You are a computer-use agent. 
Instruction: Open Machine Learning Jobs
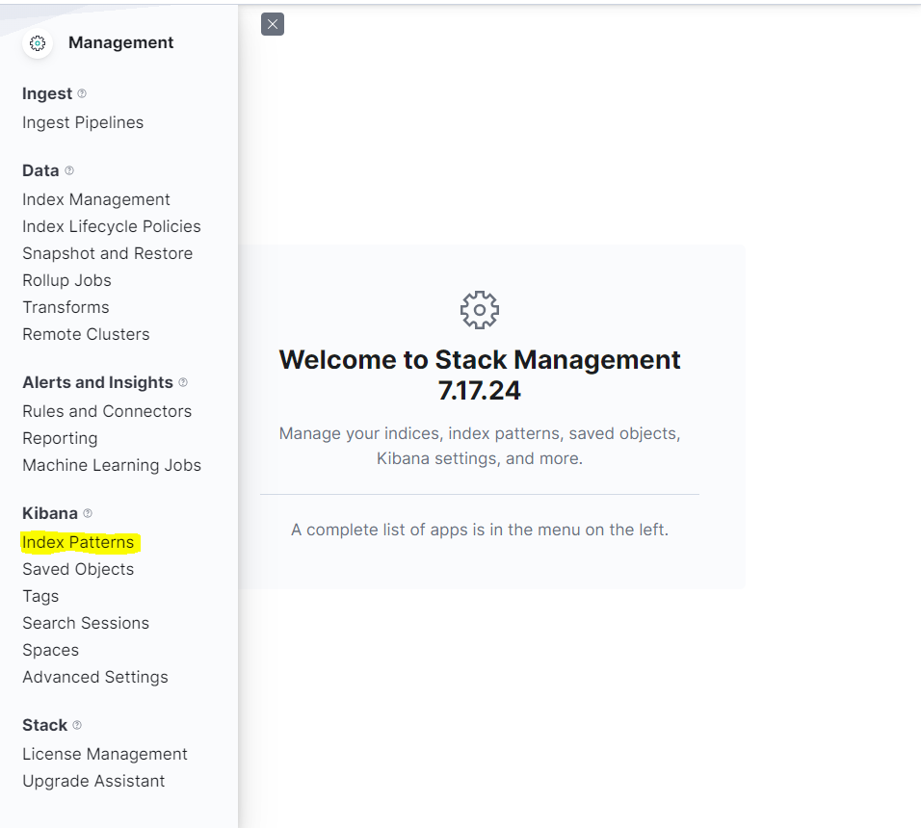(112, 465)
